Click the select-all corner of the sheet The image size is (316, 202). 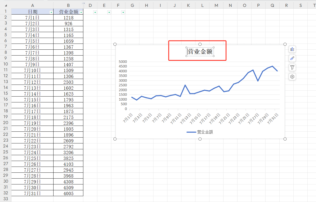tap(6, 5)
